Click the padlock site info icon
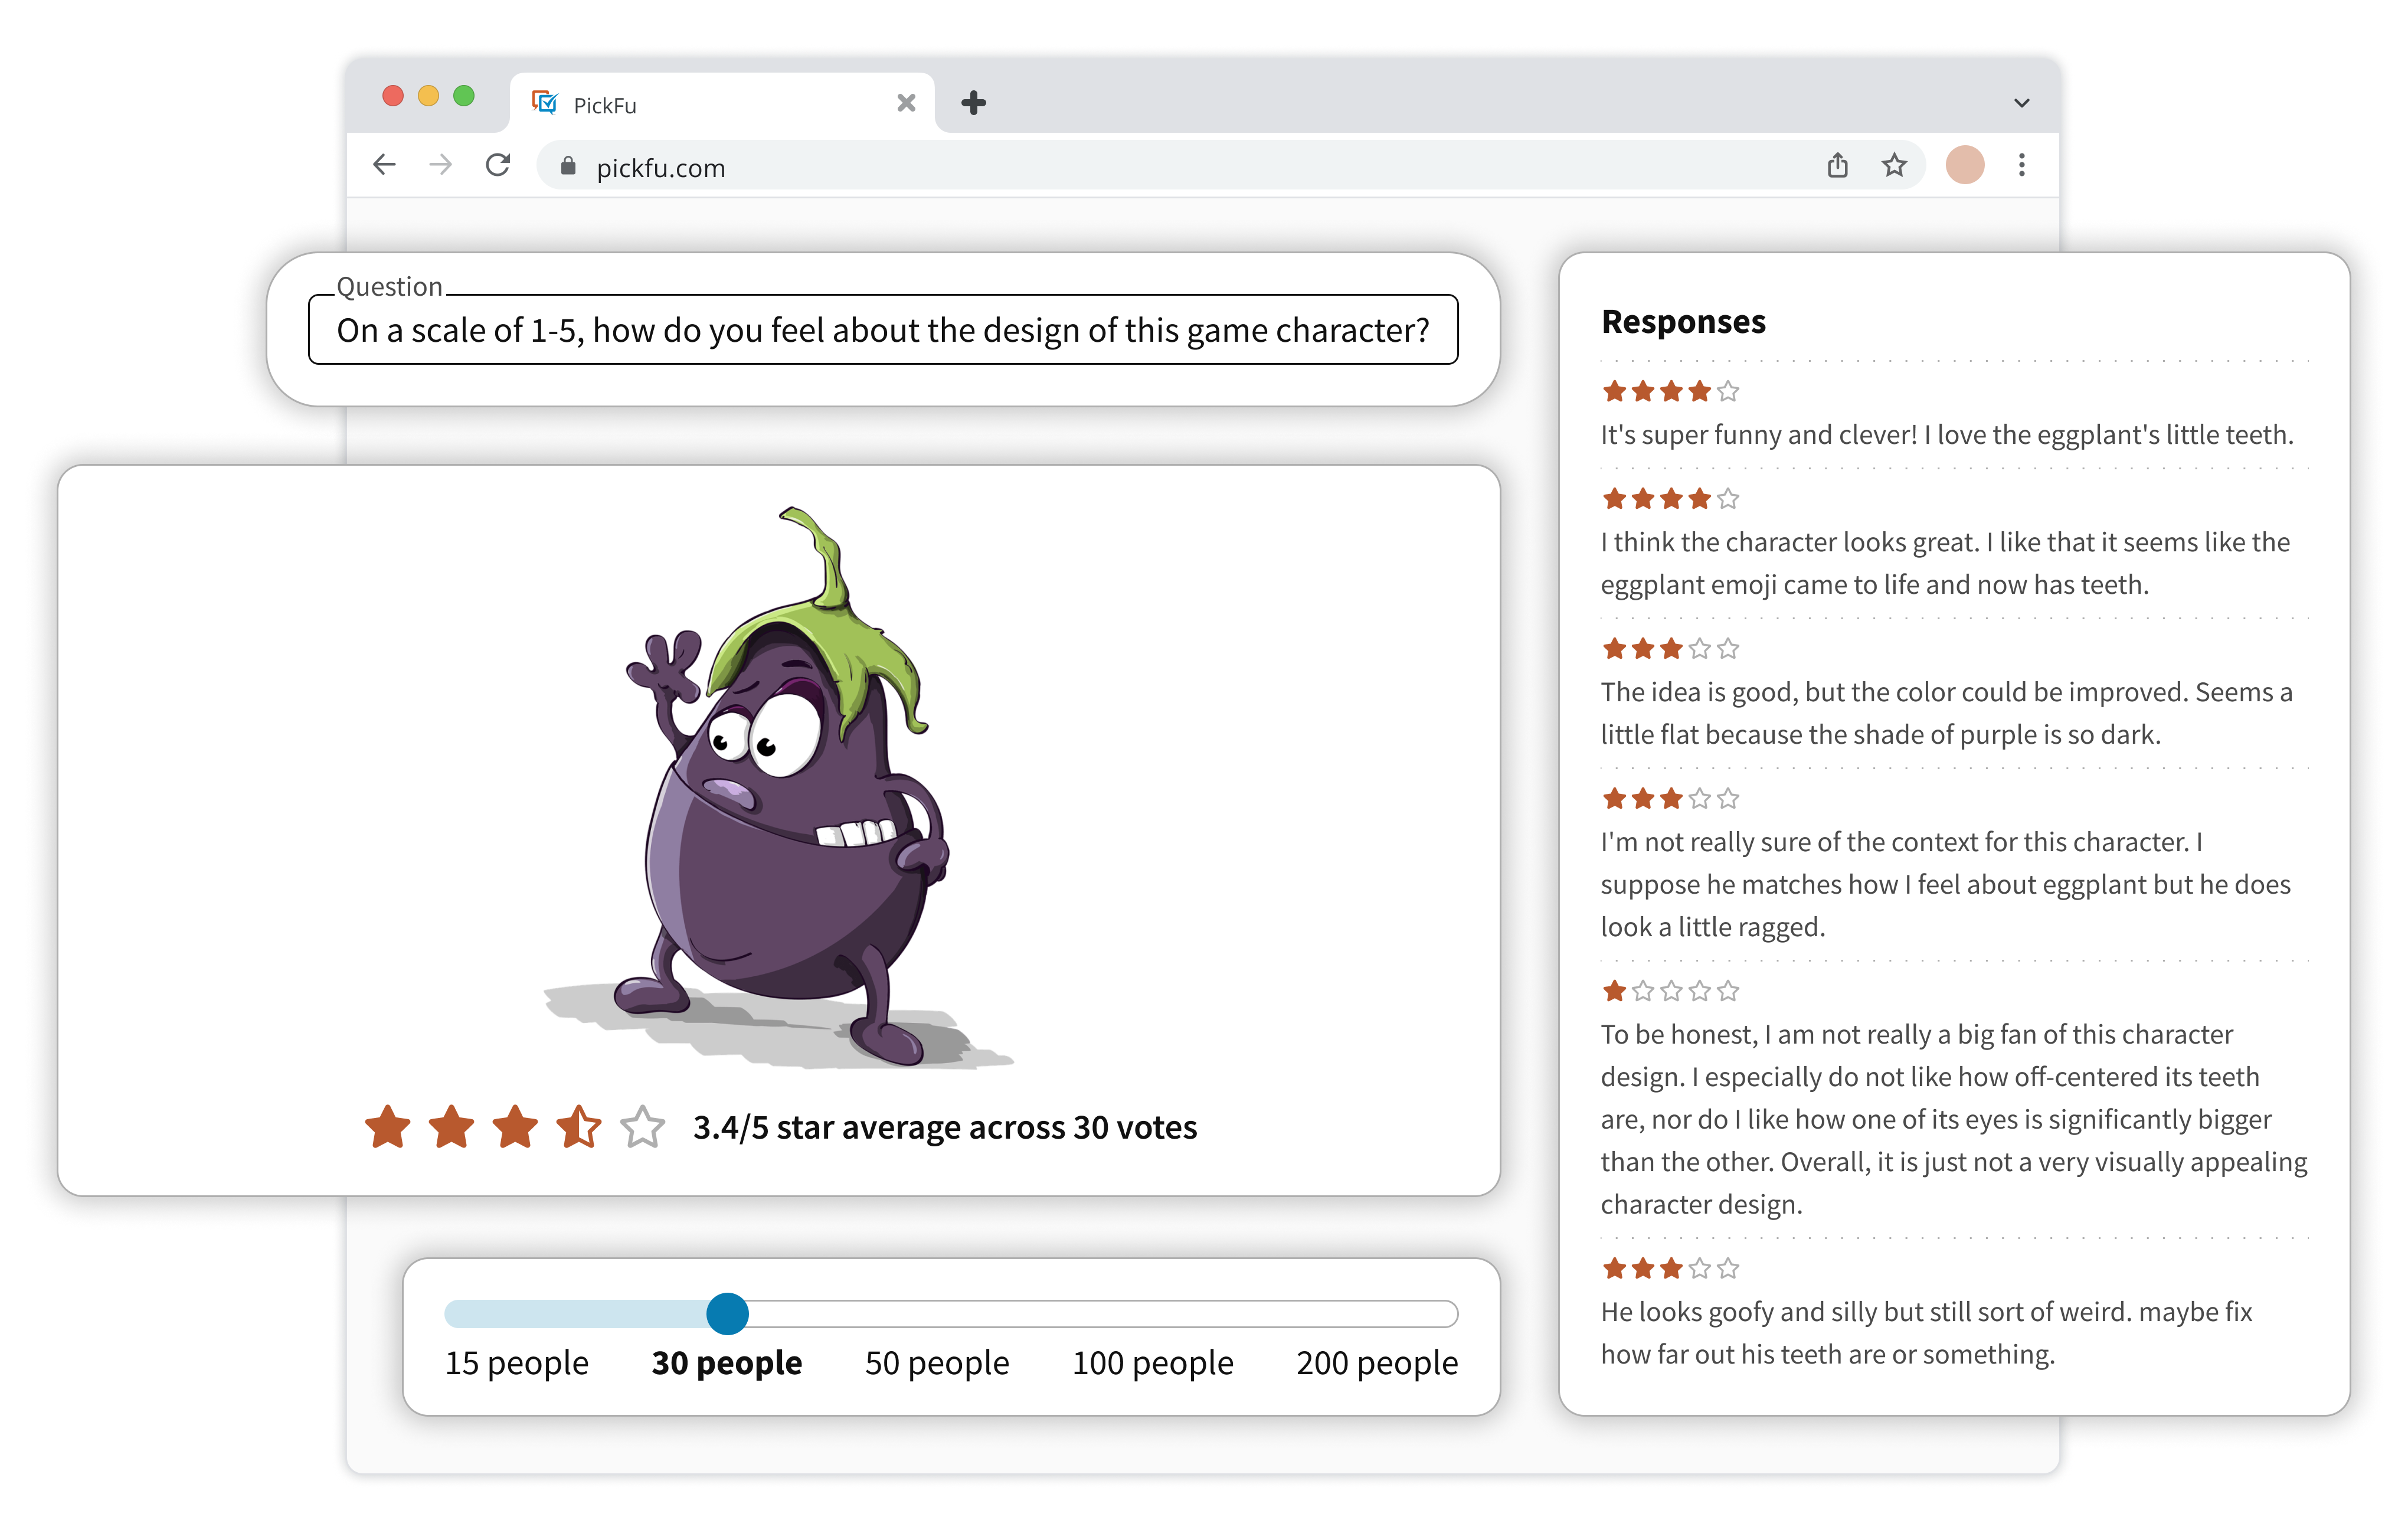This screenshot has height=1530, width=2408. (x=568, y=167)
